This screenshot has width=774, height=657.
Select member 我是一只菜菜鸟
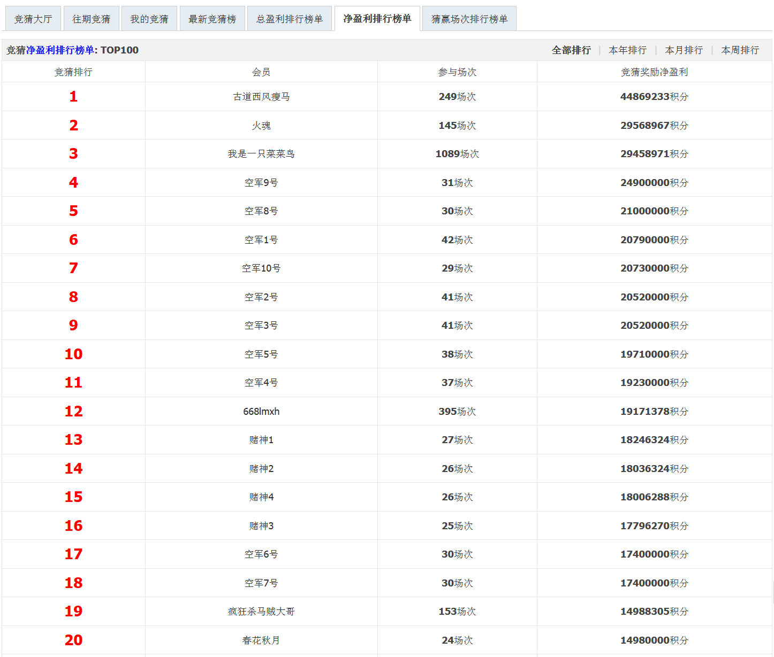pyautogui.click(x=261, y=154)
